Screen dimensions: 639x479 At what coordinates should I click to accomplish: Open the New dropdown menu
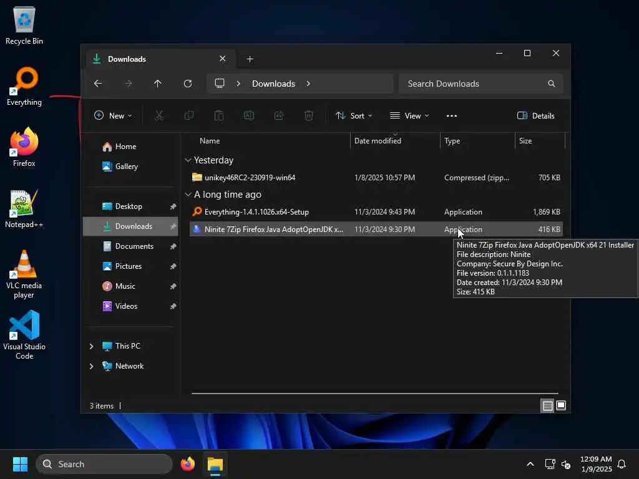click(113, 115)
